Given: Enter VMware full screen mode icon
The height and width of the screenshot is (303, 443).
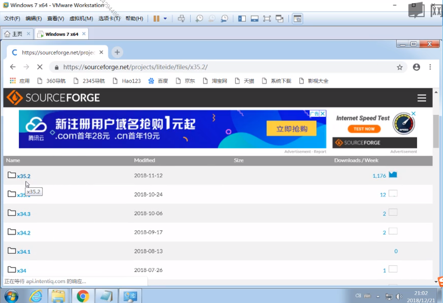Looking at the screenshot, I should point(267,19).
